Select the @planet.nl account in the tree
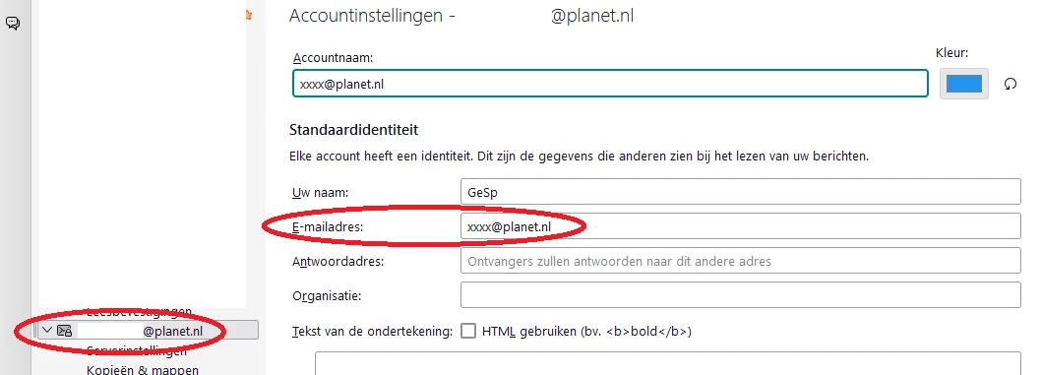1041x375 pixels. 148,331
